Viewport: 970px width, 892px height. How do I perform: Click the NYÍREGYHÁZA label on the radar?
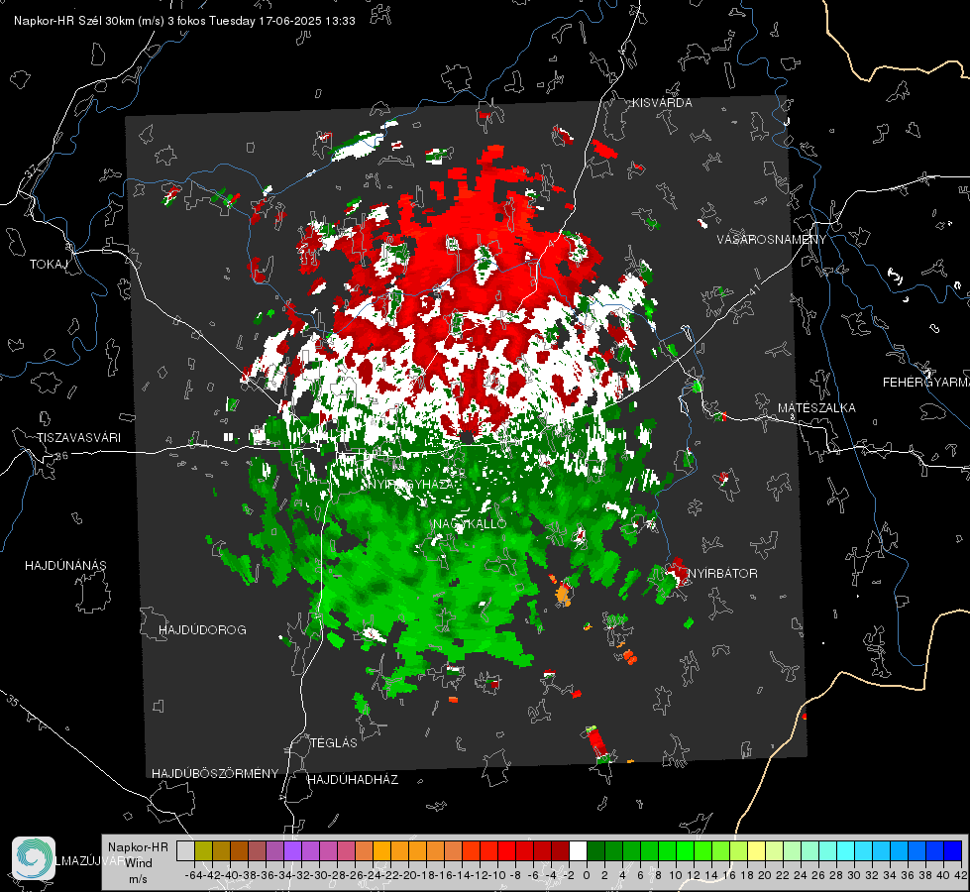[x=411, y=485]
